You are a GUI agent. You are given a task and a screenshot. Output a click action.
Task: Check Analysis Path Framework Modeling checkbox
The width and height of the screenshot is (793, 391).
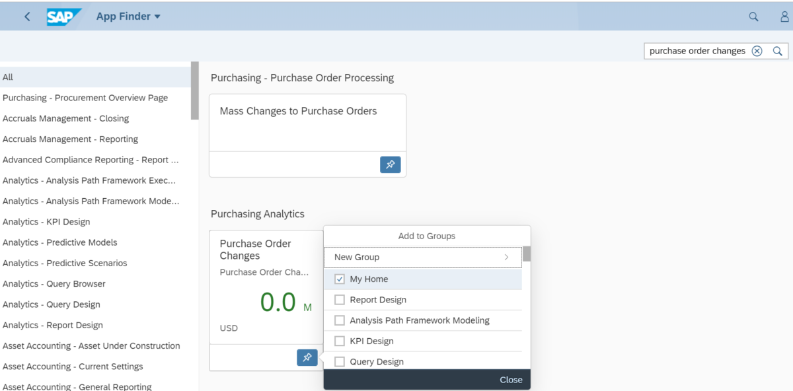(340, 320)
